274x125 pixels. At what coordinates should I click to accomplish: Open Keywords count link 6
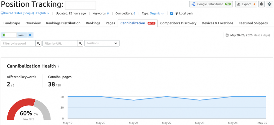point(108,13)
